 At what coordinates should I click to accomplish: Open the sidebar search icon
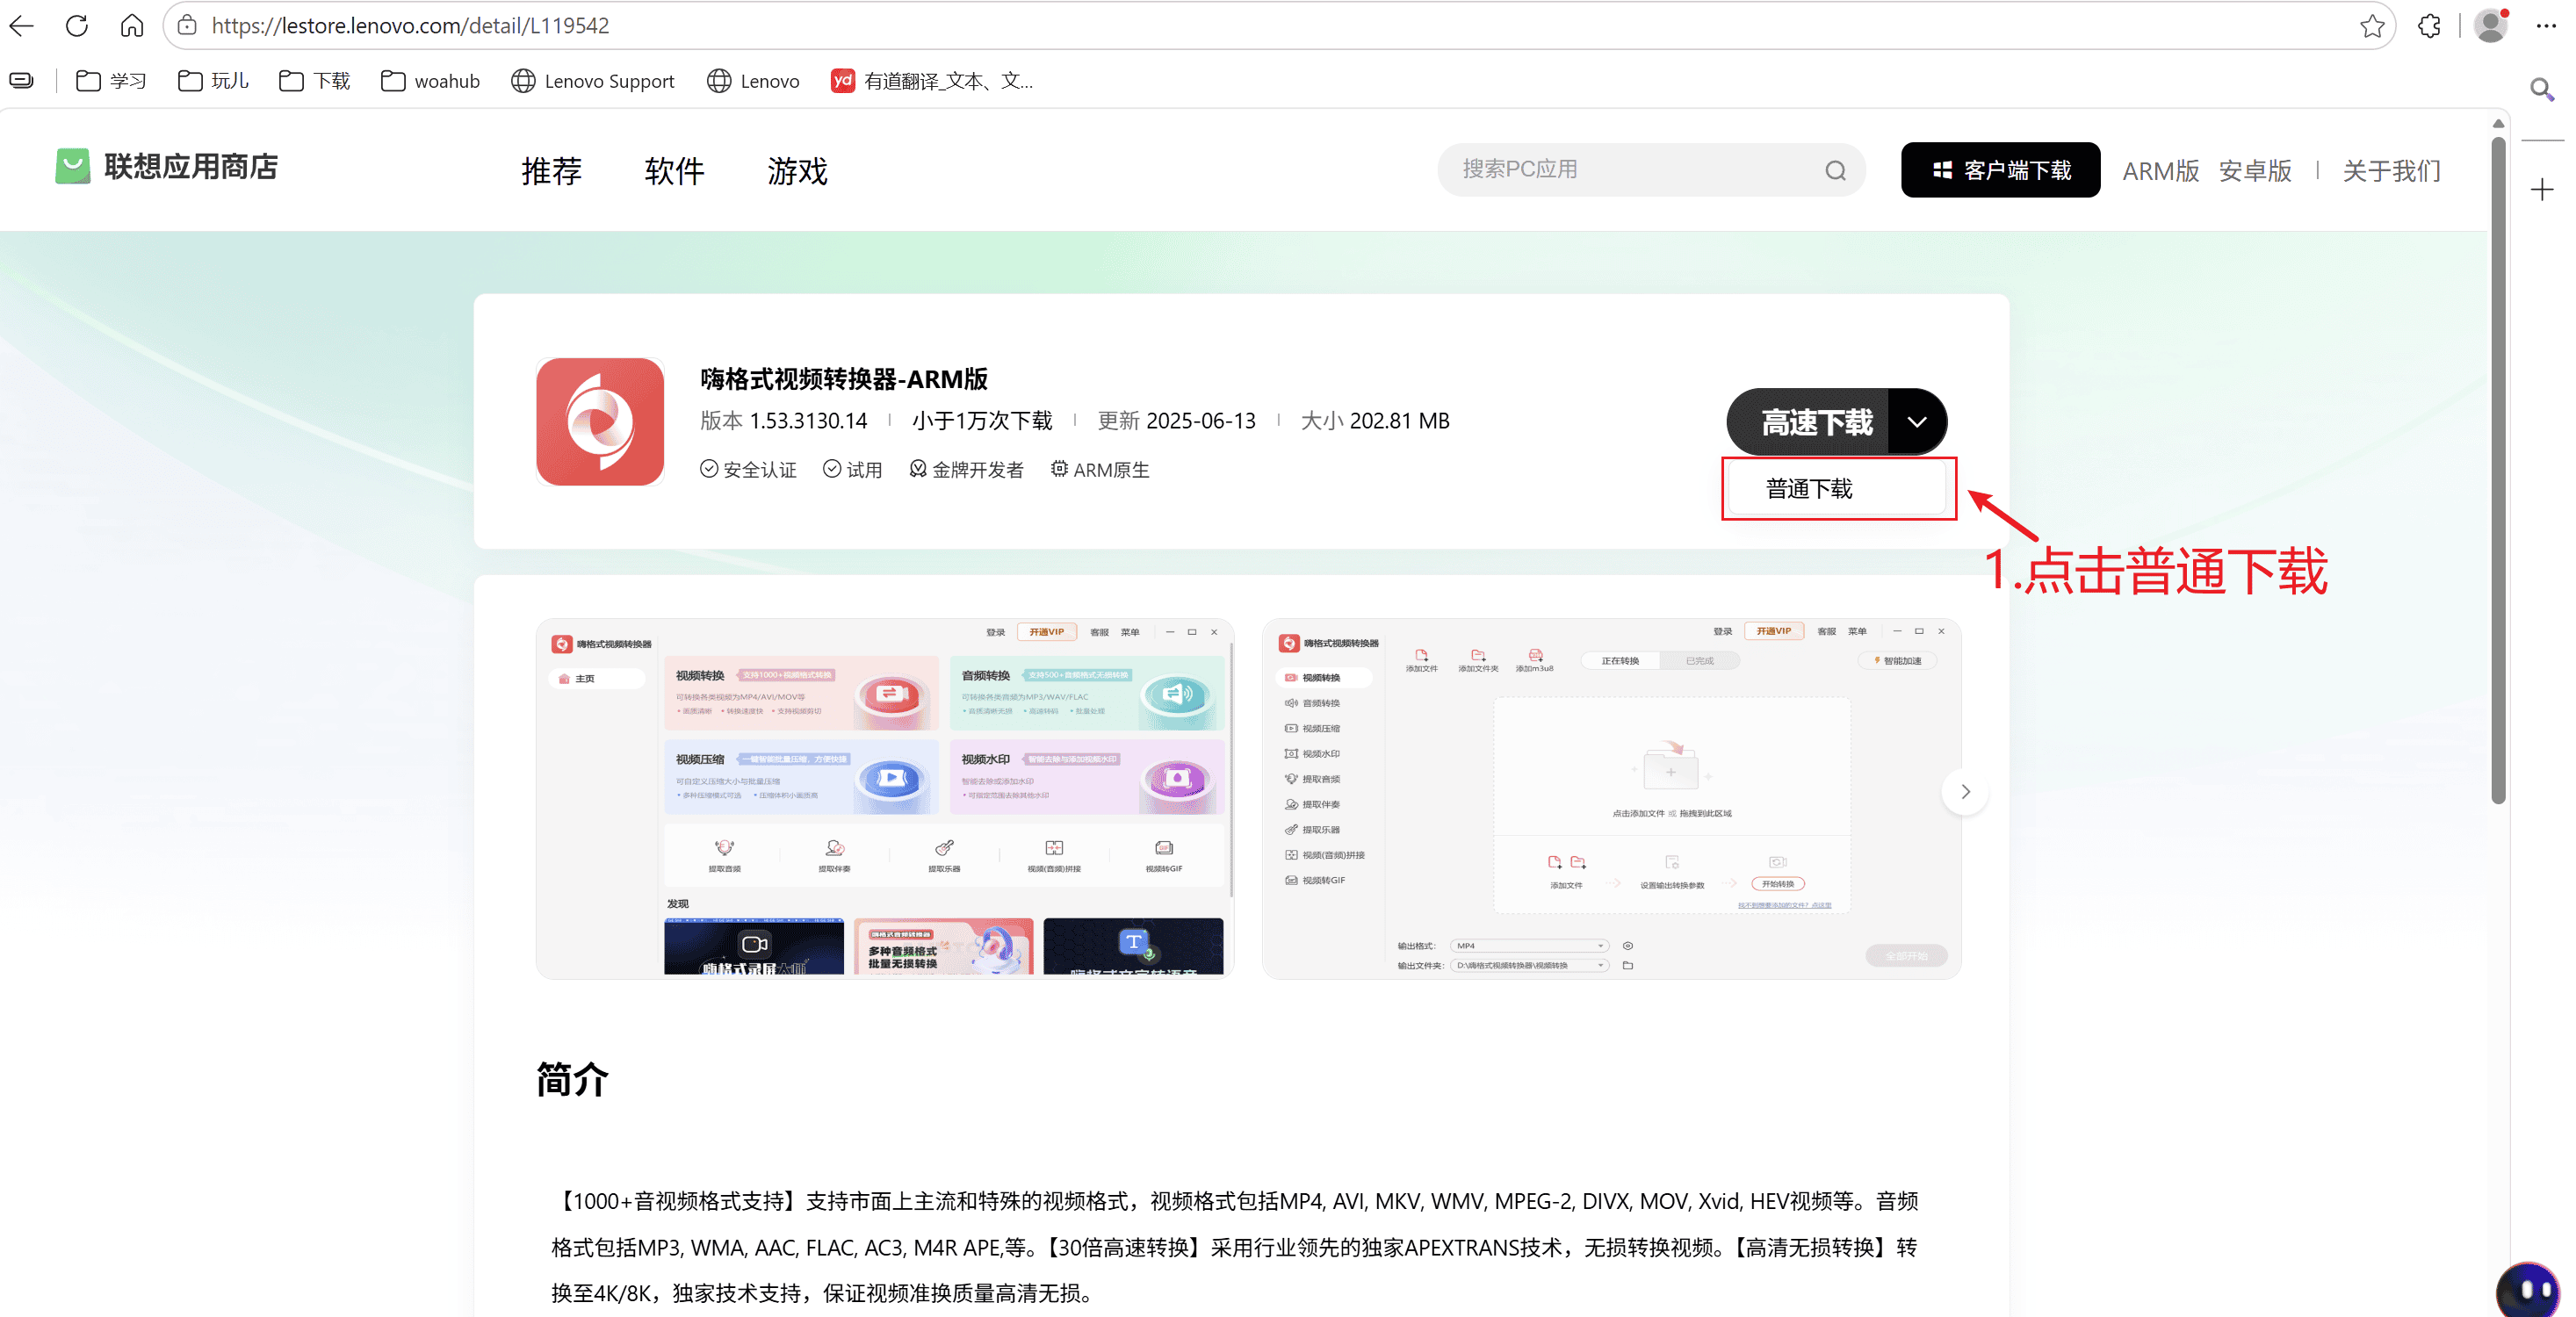[x=2543, y=89]
